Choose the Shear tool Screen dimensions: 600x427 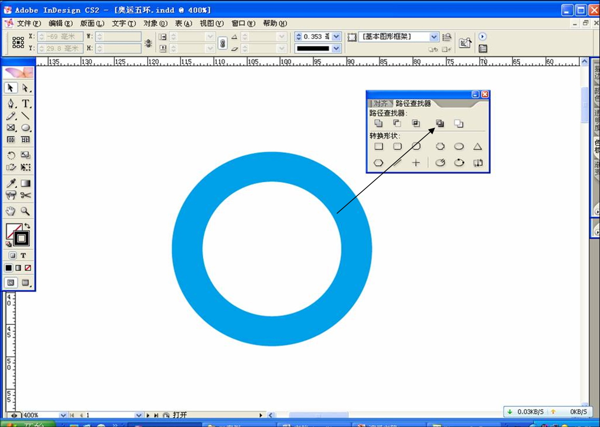pyautogui.click(x=11, y=167)
